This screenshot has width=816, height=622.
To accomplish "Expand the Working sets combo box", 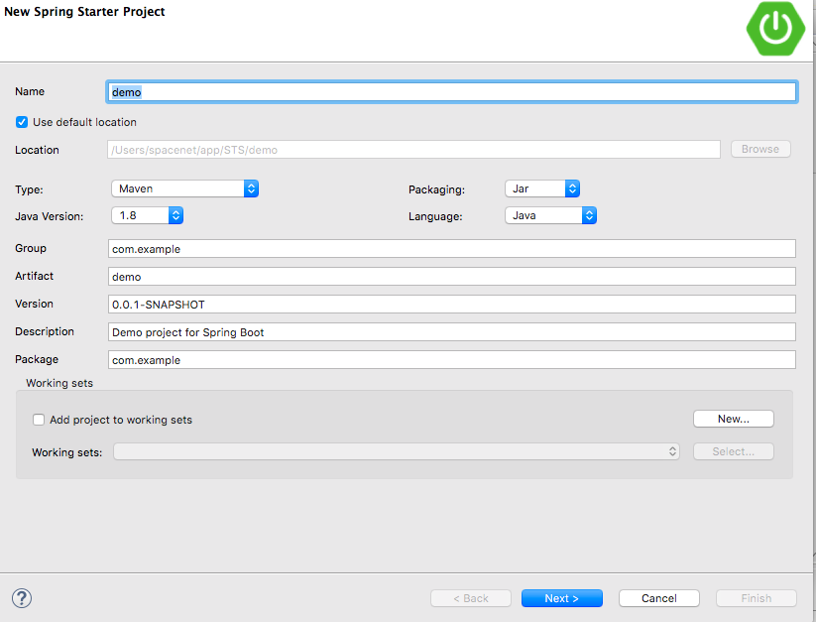I will [x=397, y=451].
